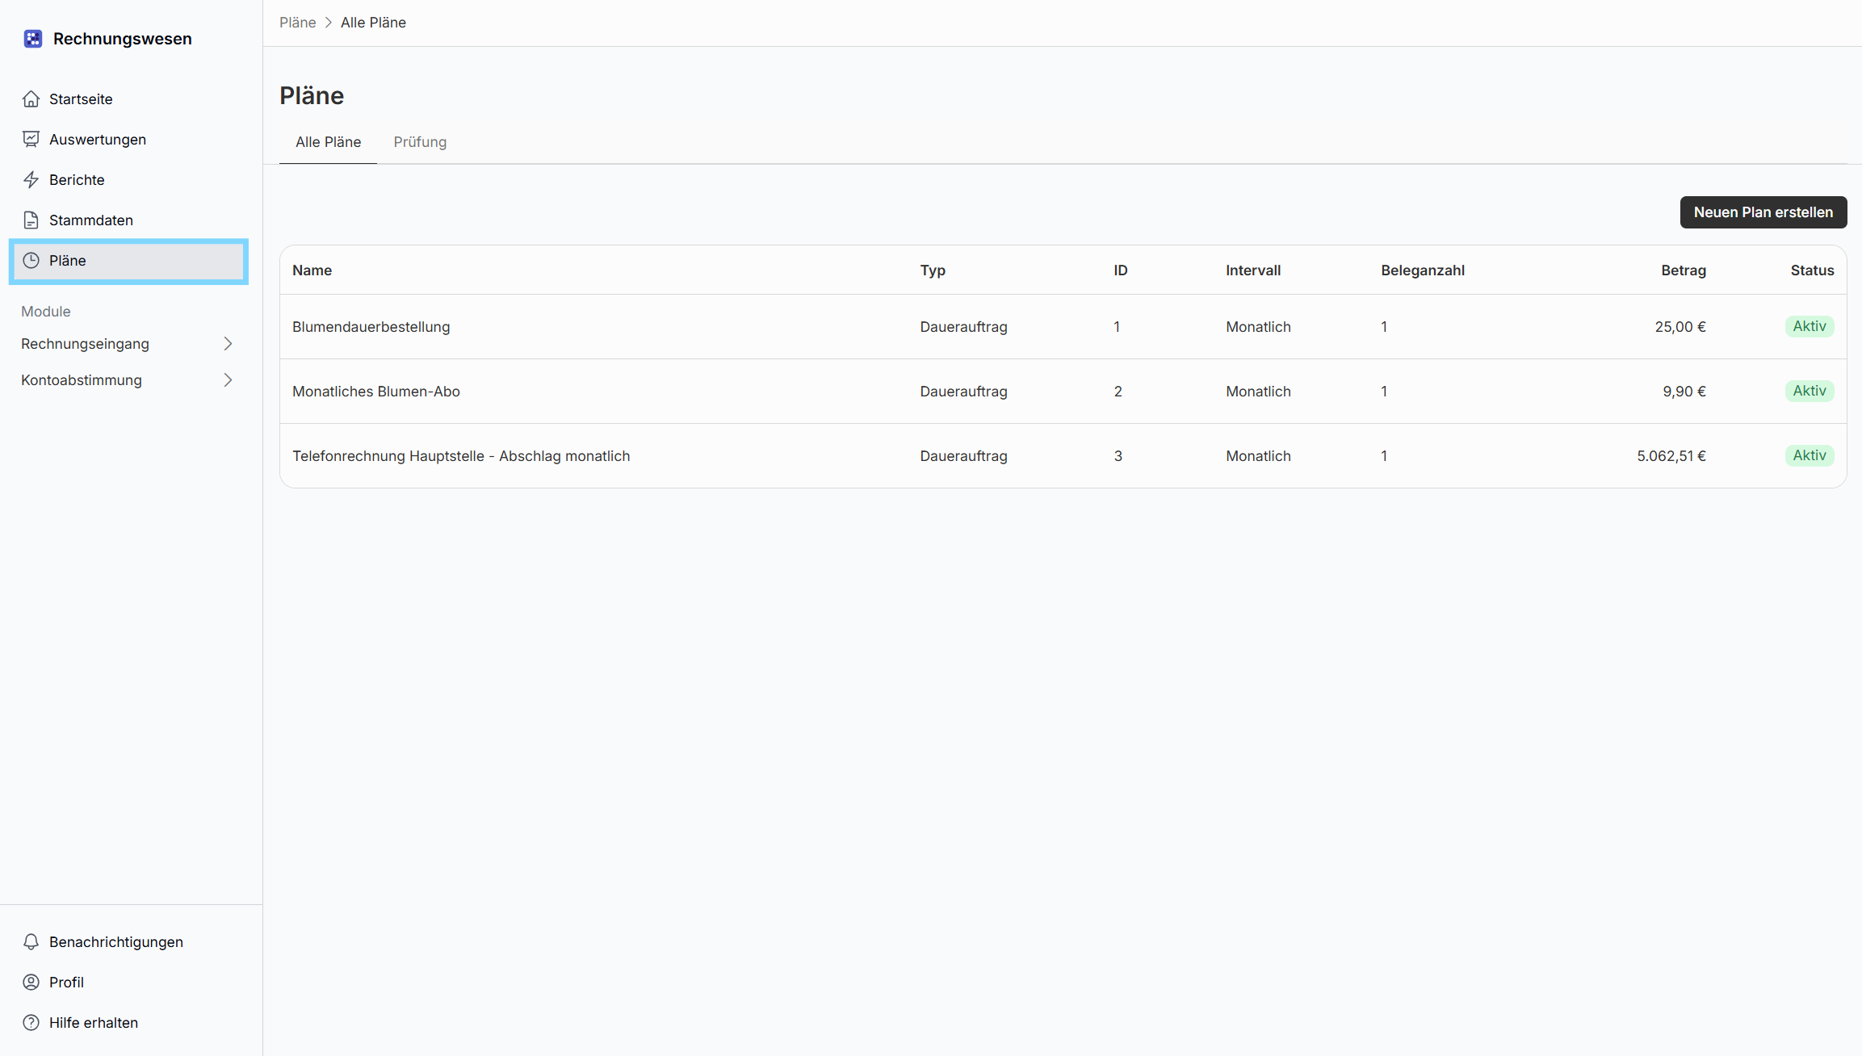Click the Rechnungswesen app logo icon
This screenshot has height=1056, width=1862.
32,39
